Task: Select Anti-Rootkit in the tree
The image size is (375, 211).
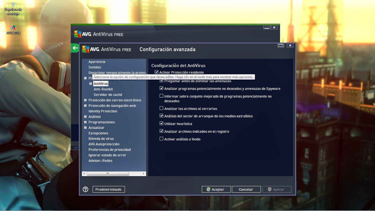Action: click(103, 89)
